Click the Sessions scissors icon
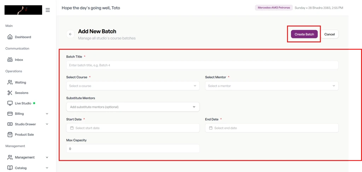Image resolution: width=362 pixels, height=172 pixels. pos(10,93)
